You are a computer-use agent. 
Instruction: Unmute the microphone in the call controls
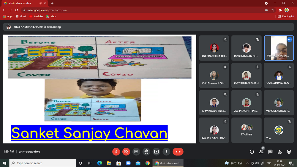pos(116,152)
